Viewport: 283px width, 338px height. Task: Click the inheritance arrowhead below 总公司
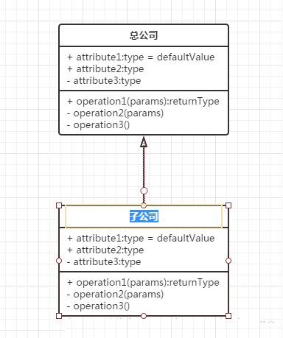[144, 142]
